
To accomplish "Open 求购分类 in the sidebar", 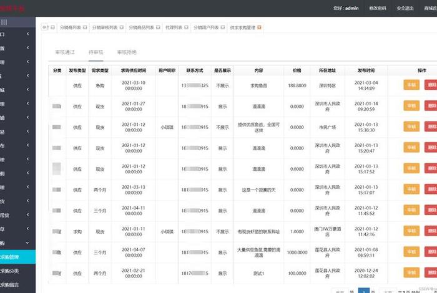I will 12,271.
